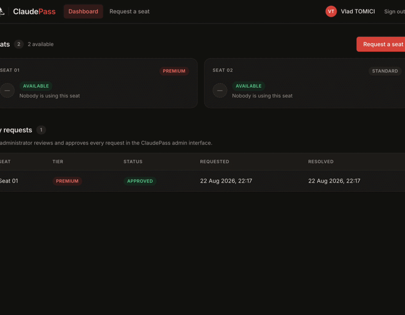Click the PREMIUM tier badge in requests table
Screen dimensions: 405x315
click(x=67, y=181)
